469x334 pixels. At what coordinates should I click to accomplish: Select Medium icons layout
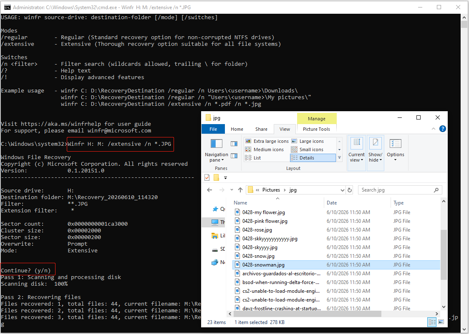265,150
